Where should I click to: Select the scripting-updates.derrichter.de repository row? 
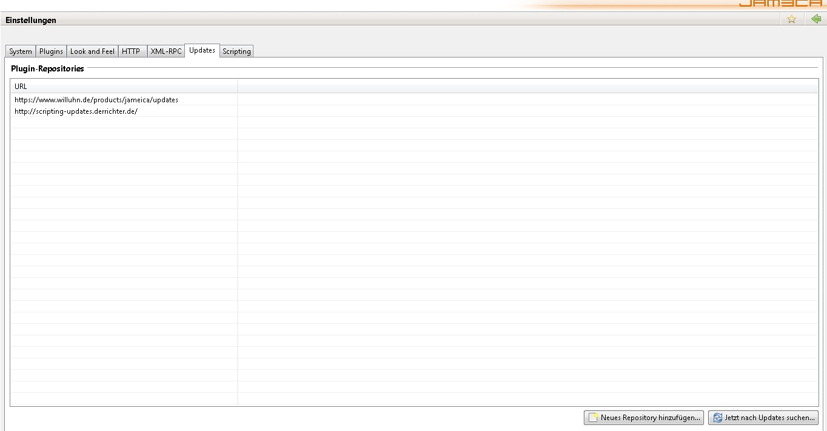click(414, 111)
